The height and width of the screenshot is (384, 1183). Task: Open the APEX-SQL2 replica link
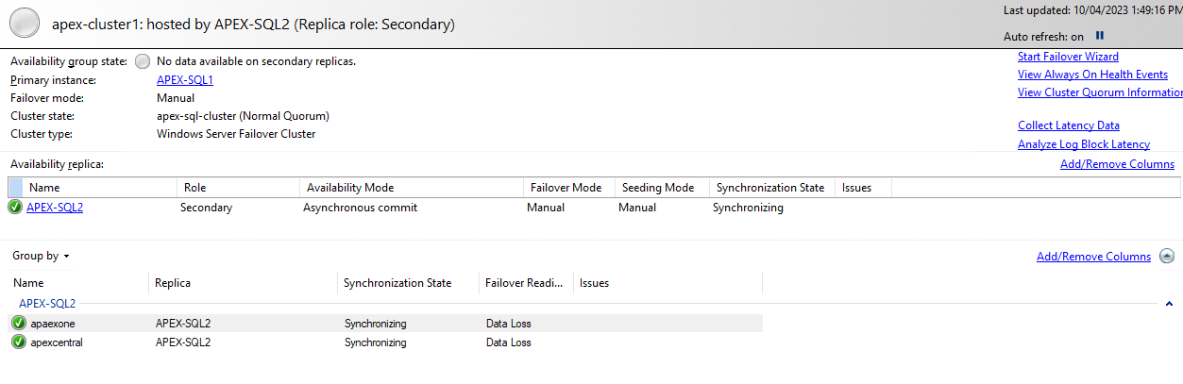click(55, 208)
